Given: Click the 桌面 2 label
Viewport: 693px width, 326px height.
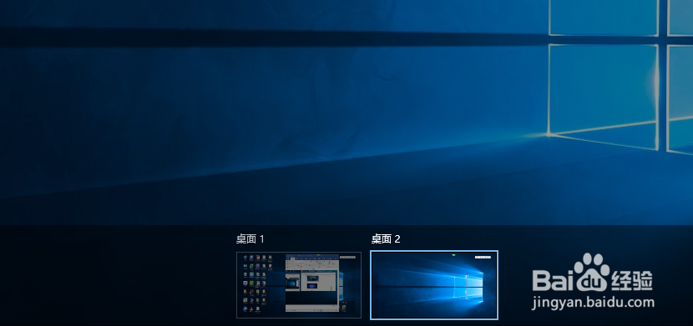Looking at the screenshot, I should point(386,239).
